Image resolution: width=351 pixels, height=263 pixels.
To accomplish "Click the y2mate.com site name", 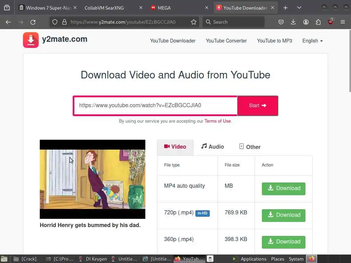I will [65, 39].
